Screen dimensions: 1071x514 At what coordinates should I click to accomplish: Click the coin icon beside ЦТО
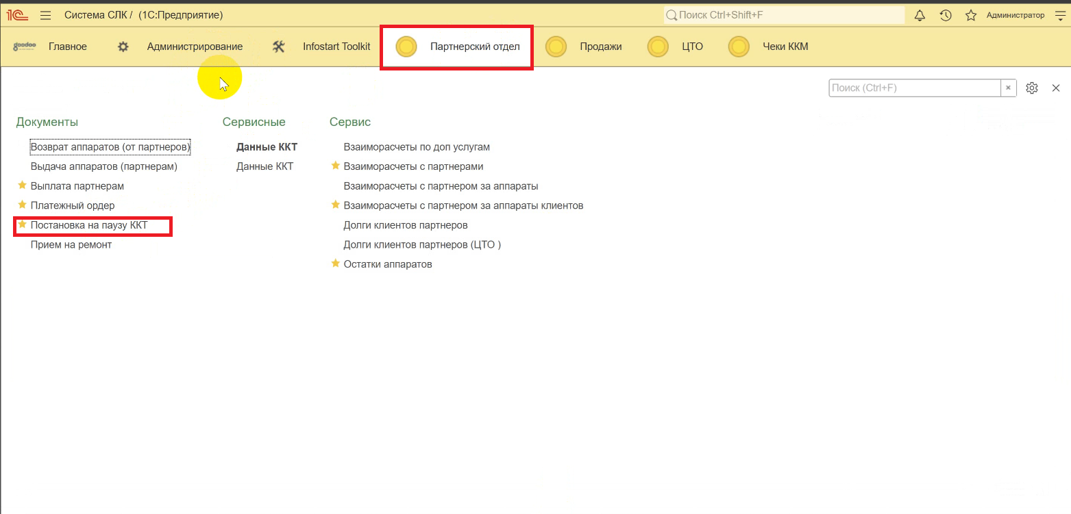click(x=658, y=47)
